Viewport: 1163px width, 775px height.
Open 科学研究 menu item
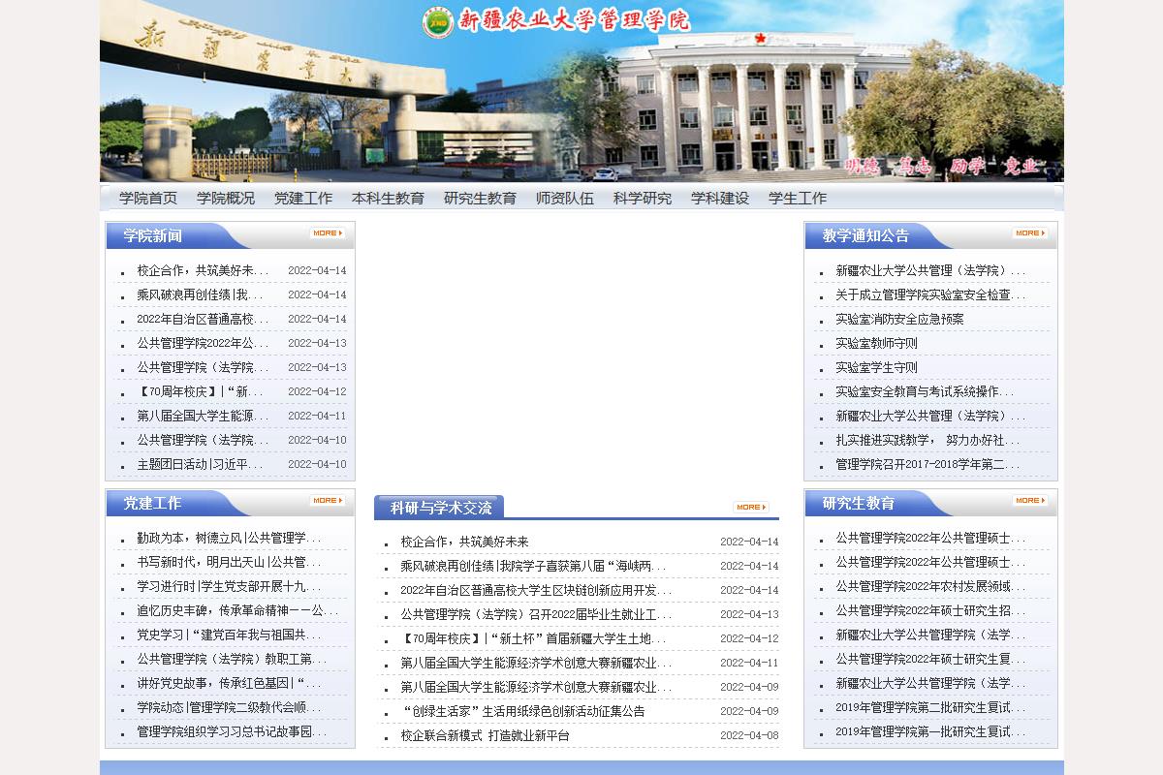(643, 198)
